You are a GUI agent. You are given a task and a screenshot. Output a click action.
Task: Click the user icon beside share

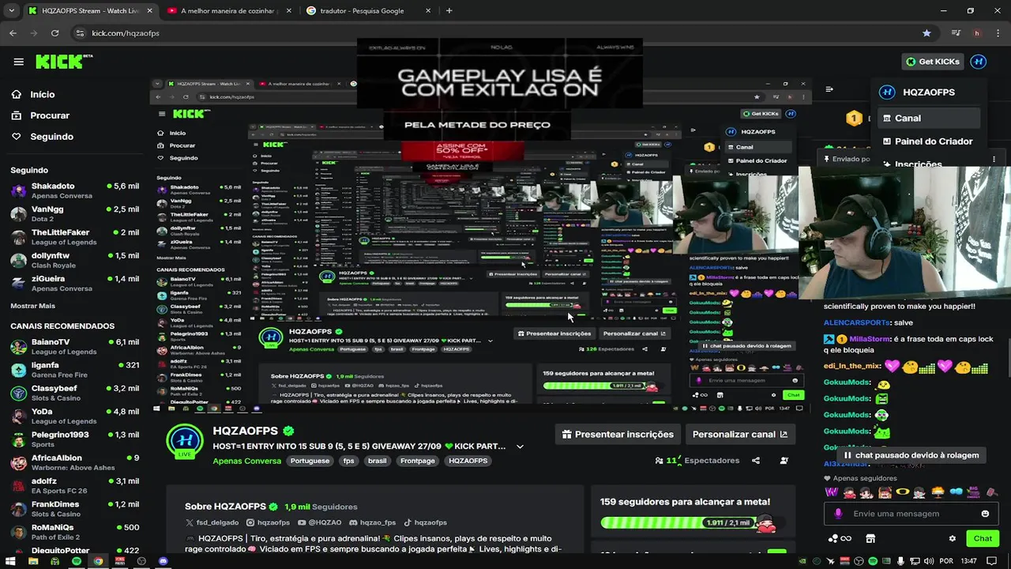point(784,461)
